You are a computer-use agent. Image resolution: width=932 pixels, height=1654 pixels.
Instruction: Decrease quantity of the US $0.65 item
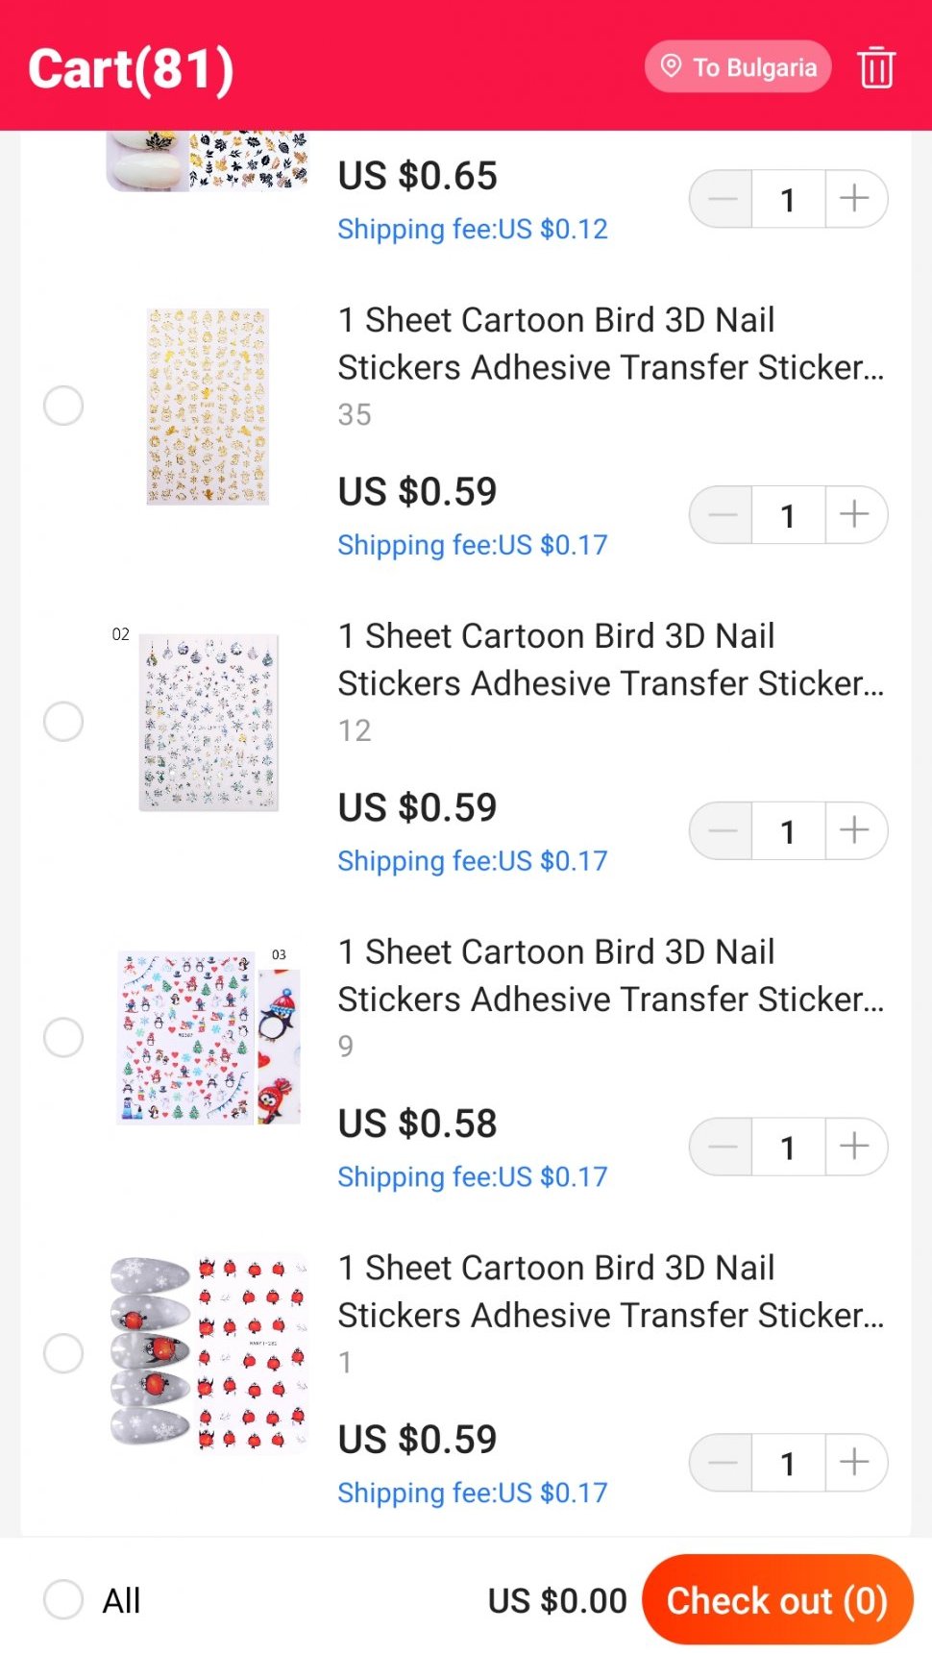coord(723,199)
